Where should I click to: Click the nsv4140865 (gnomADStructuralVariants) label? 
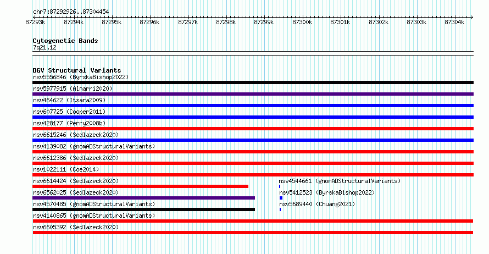[94, 216]
